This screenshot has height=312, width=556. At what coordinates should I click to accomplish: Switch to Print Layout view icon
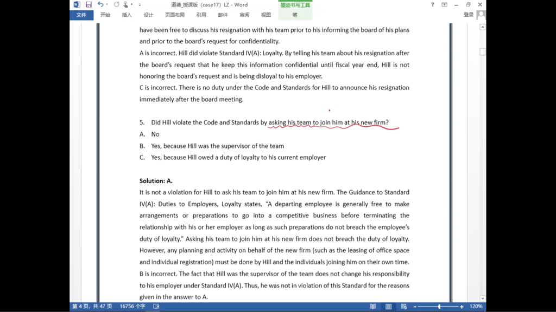pos(388,307)
